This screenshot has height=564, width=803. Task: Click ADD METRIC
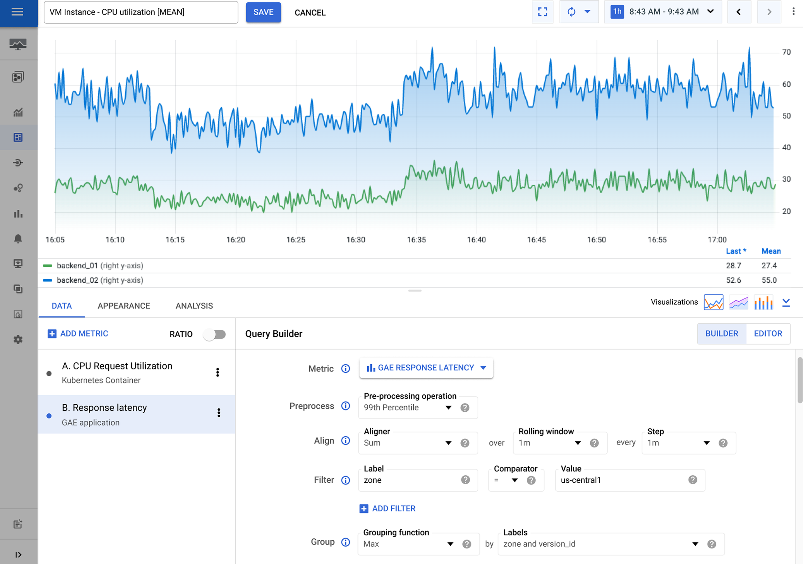(78, 333)
